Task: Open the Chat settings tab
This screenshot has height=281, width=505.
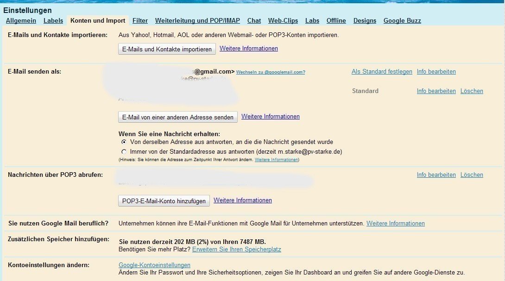Action: 254,20
